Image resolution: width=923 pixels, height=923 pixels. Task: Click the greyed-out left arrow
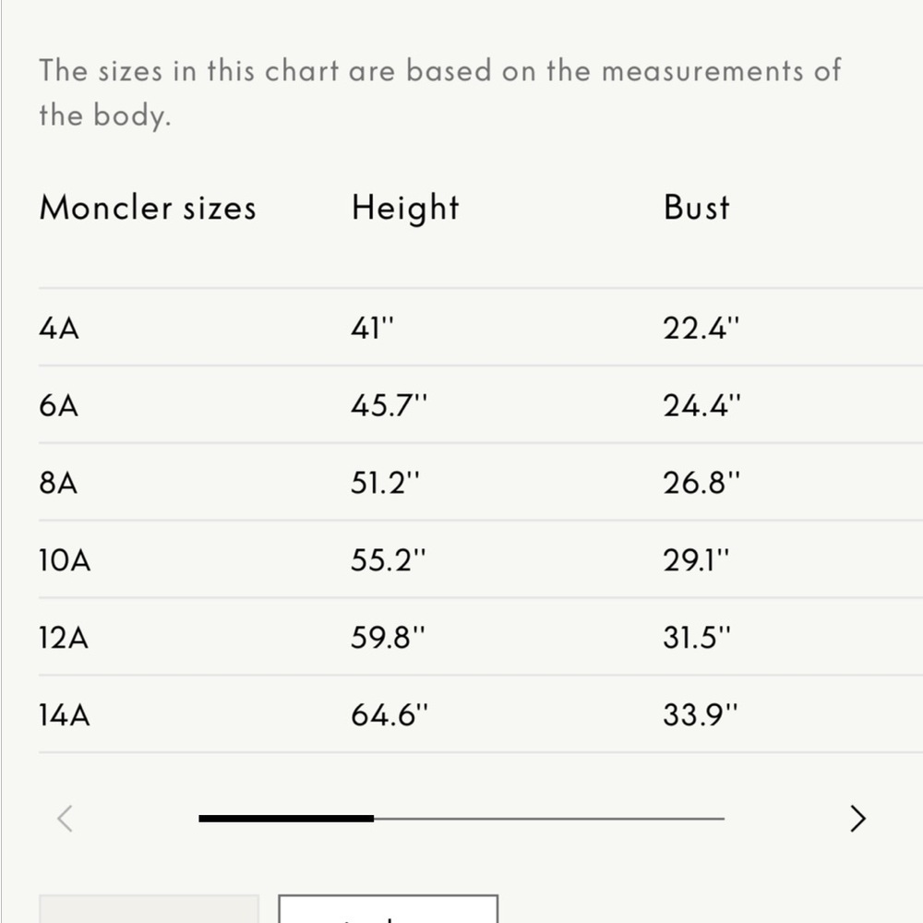(x=65, y=818)
